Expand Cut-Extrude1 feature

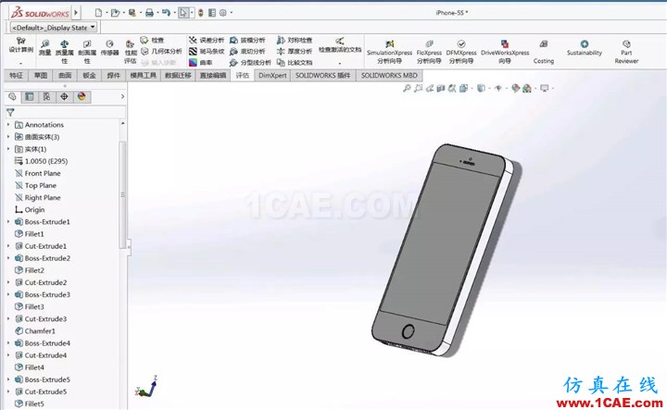(x=8, y=246)
